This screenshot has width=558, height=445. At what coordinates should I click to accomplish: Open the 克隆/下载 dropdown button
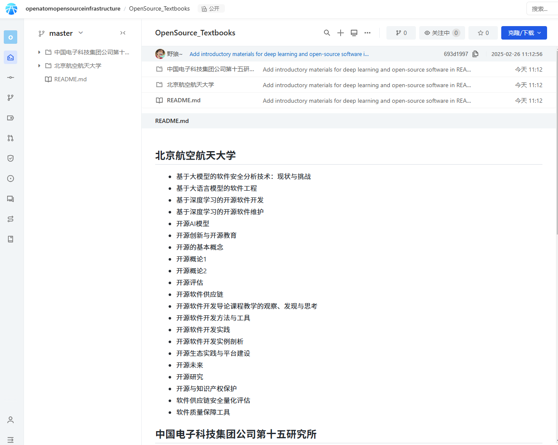tap(524, 33)
